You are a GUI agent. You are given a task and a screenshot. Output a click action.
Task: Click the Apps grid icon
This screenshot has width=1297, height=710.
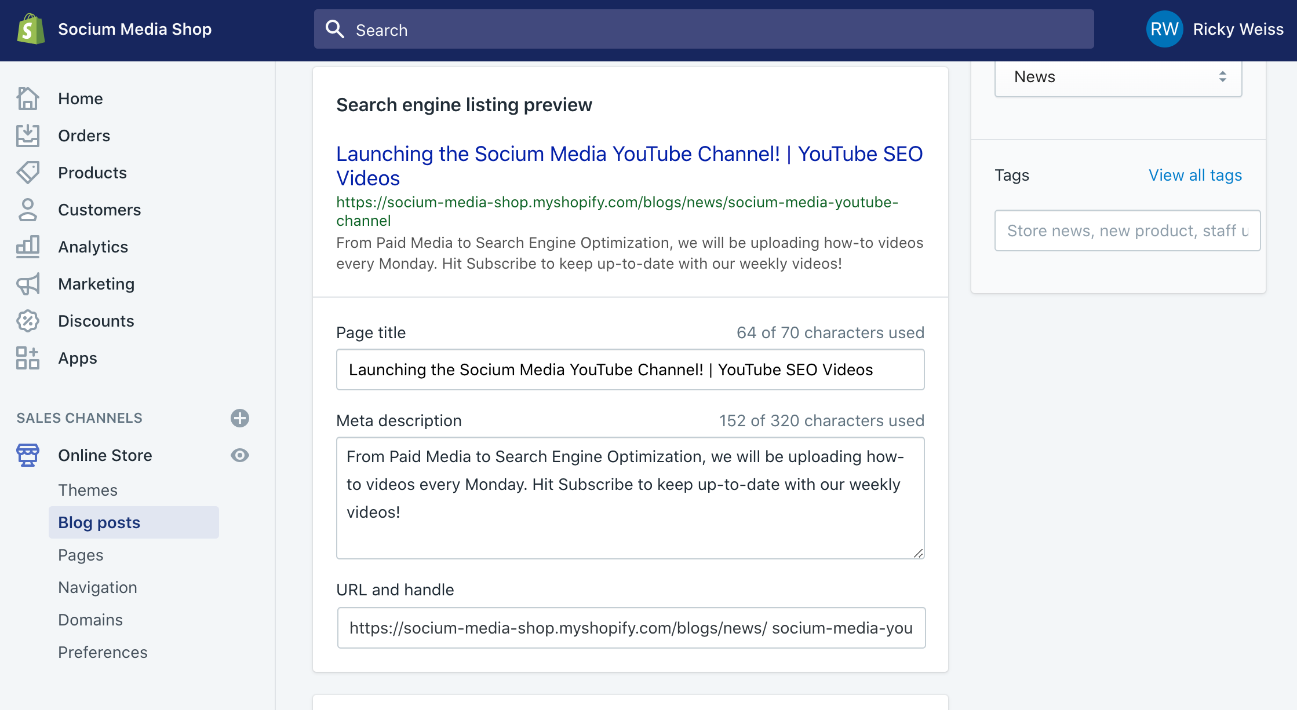point(28,358)
